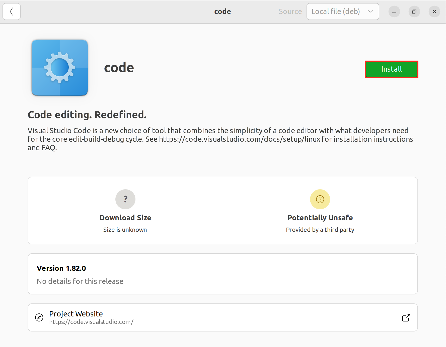Click the https://code.visualstudio.com/ URL text
Image resolution: width=446 pixels, height=347 pixels.
point(91,322)
